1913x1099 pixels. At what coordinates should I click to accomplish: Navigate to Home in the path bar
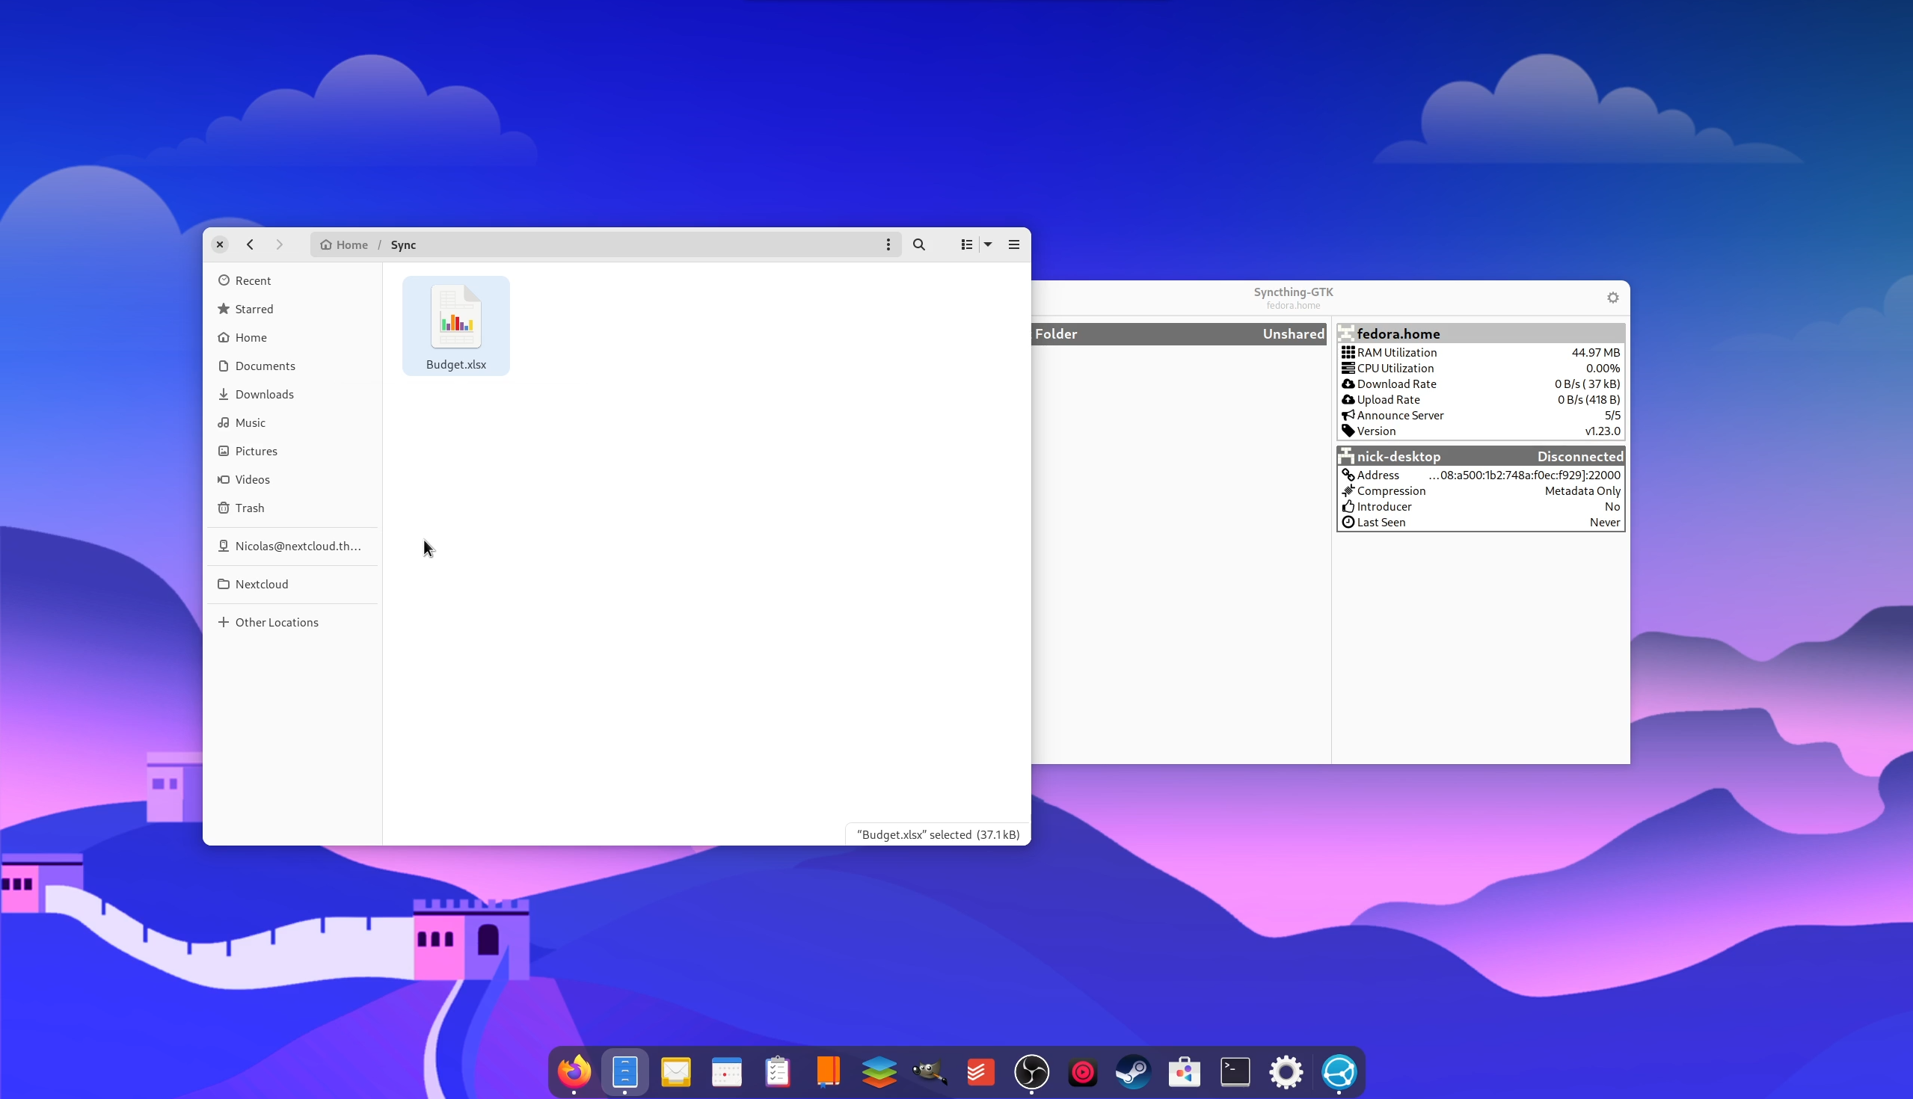pos(344,244)
